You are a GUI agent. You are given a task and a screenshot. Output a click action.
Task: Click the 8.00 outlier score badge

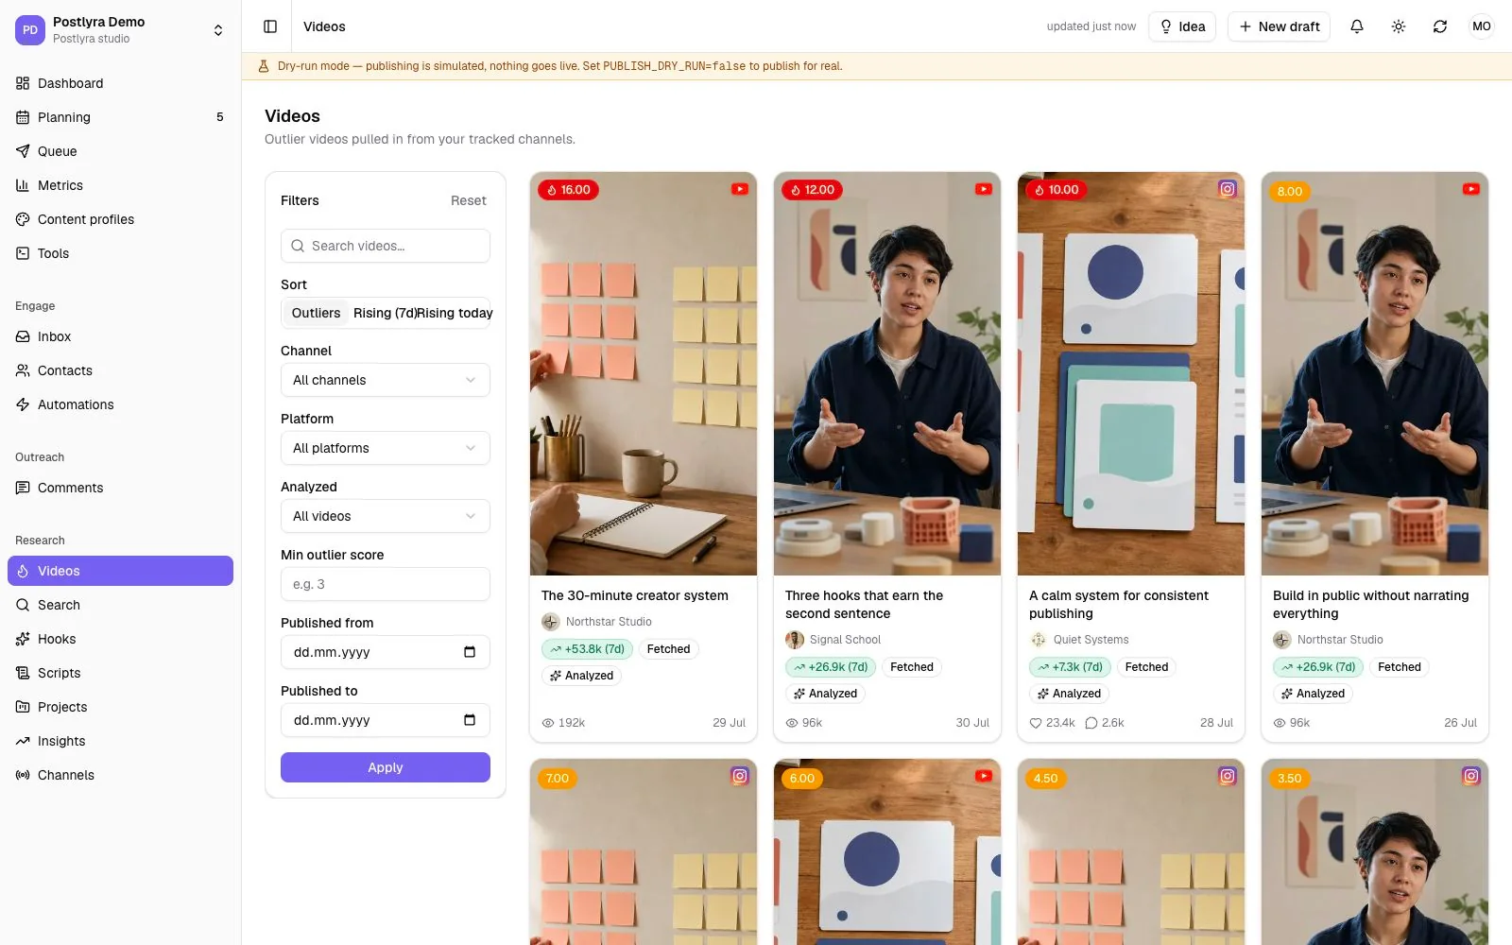click(x=1290, y=191)
